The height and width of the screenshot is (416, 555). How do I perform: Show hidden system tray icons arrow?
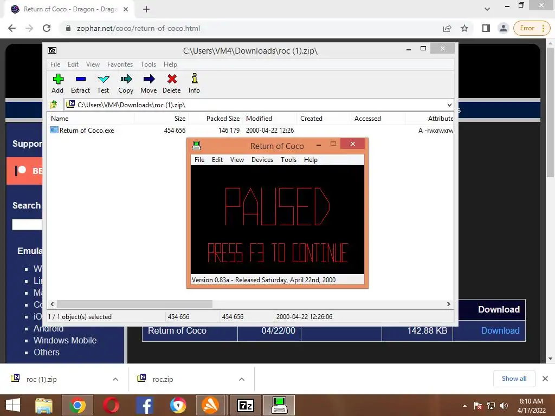click(464, 406)
